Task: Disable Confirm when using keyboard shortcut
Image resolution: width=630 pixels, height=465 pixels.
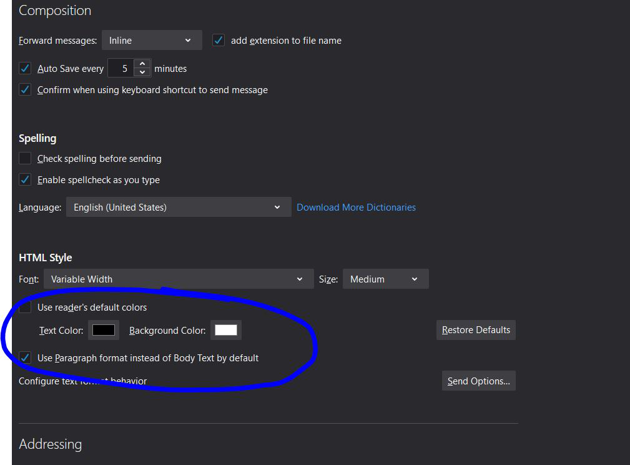Action: [24, 89]
